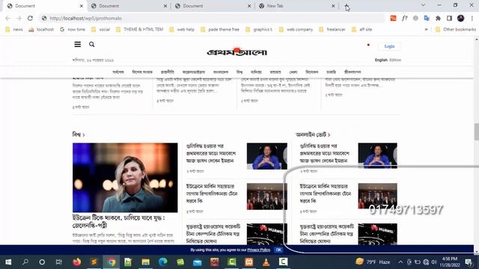Close the New Tab tab

[x=333, y=6]
